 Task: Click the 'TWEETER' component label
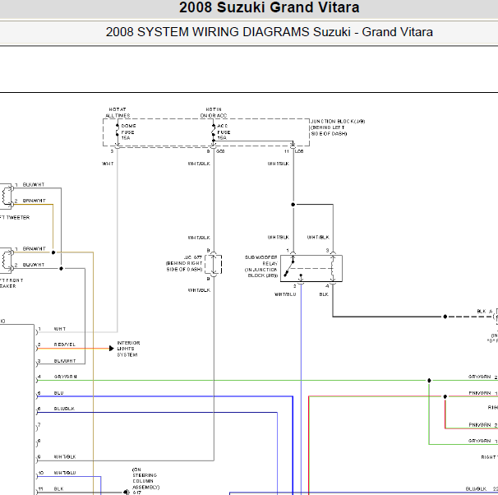[18, 218]
